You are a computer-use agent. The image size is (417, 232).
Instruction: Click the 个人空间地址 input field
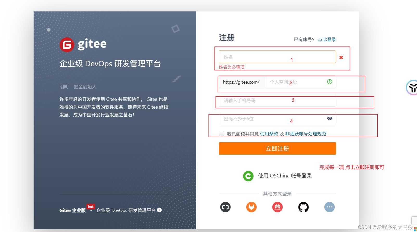click(300, 82)
